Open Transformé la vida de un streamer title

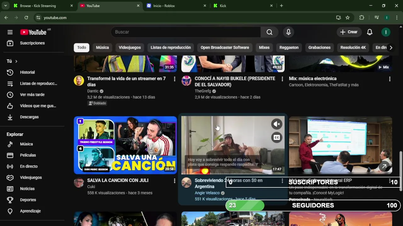point(127,82)
